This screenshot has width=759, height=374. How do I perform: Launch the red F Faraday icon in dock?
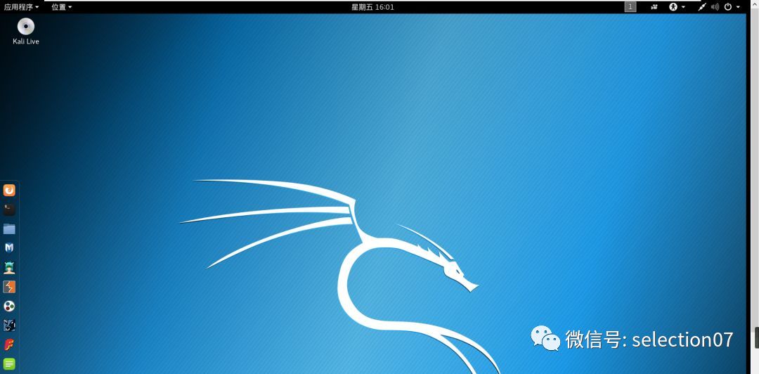point(9,344)
